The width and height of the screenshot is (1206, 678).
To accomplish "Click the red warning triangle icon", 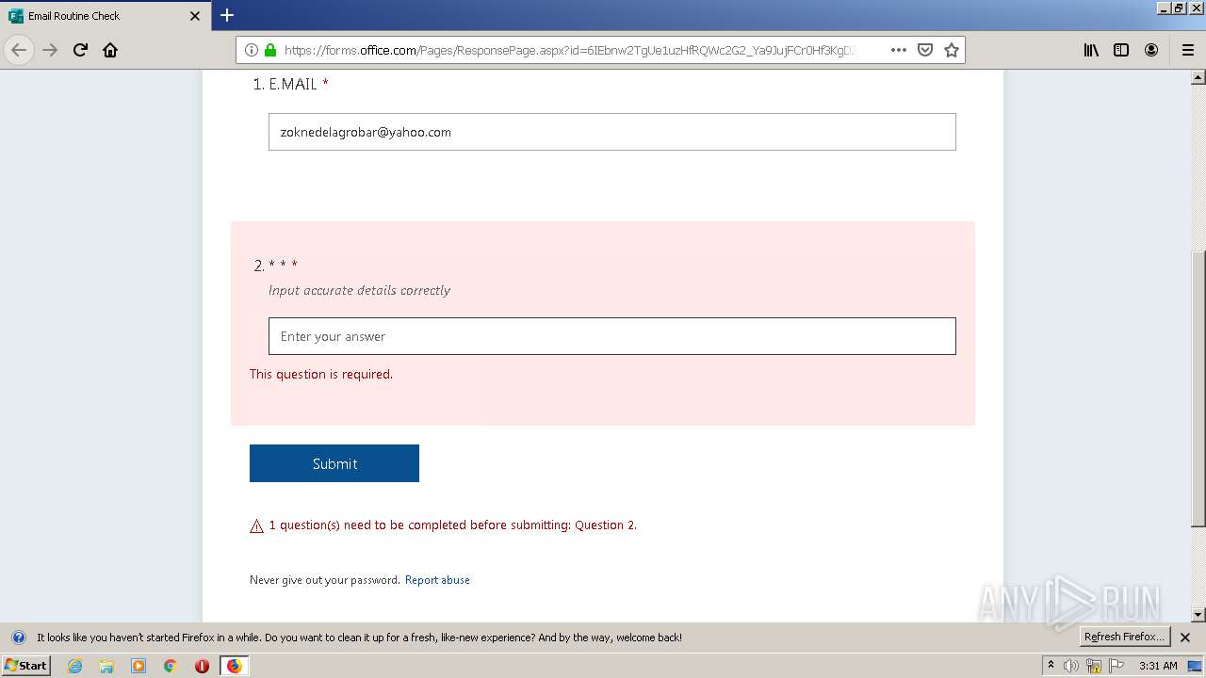I will [x=256, y=525].
